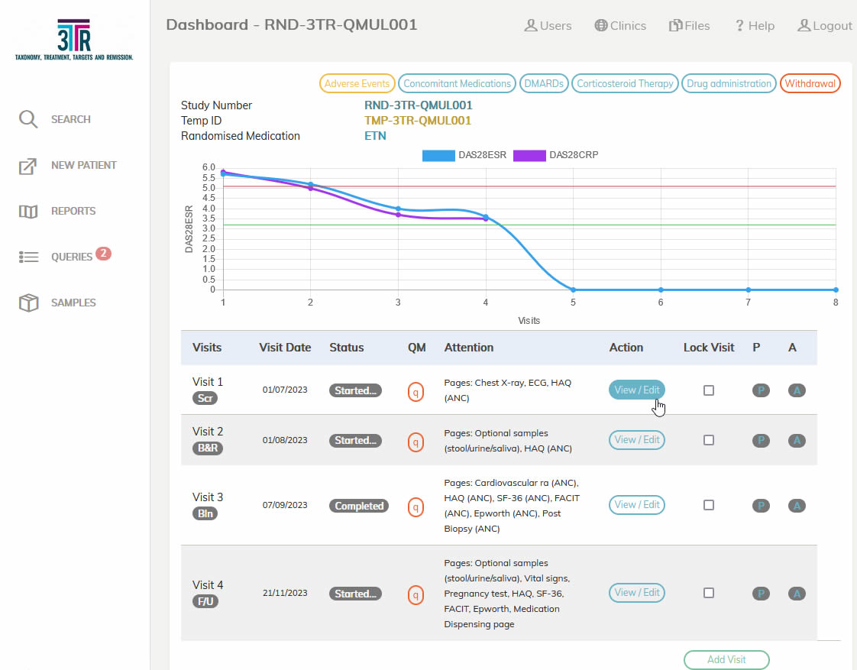Screen dimensions: 857x670
Task: Click View / Edit for Visit 3
Action: coord(637,505)
